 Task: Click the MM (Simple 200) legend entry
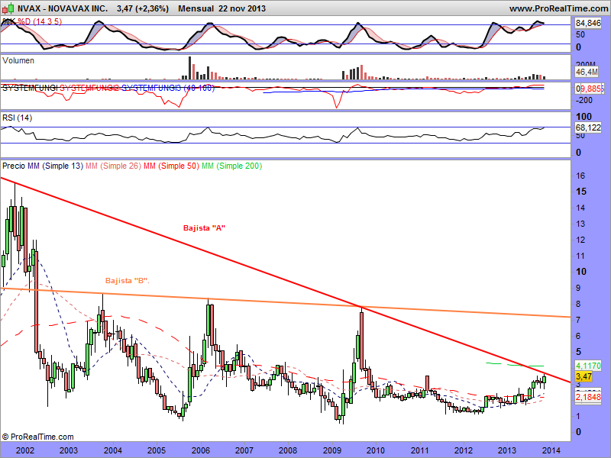pyautogui.click(x=232, y=166)
